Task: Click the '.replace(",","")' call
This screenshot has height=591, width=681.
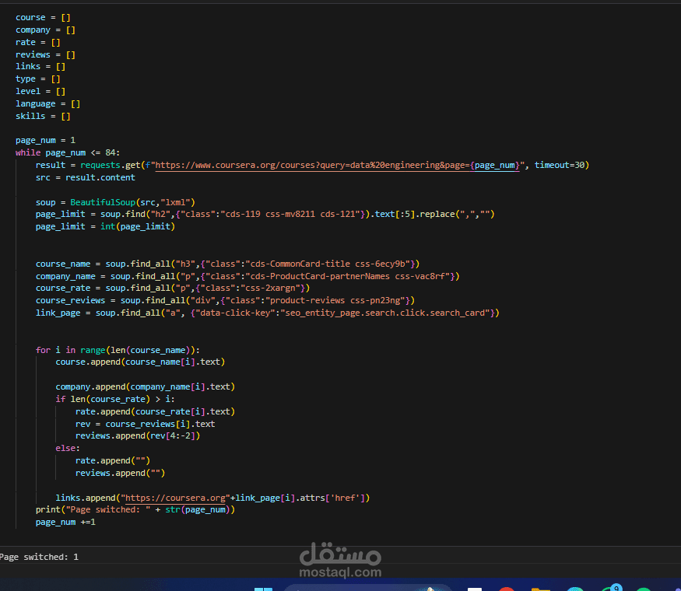Action: tap(455, 215)
